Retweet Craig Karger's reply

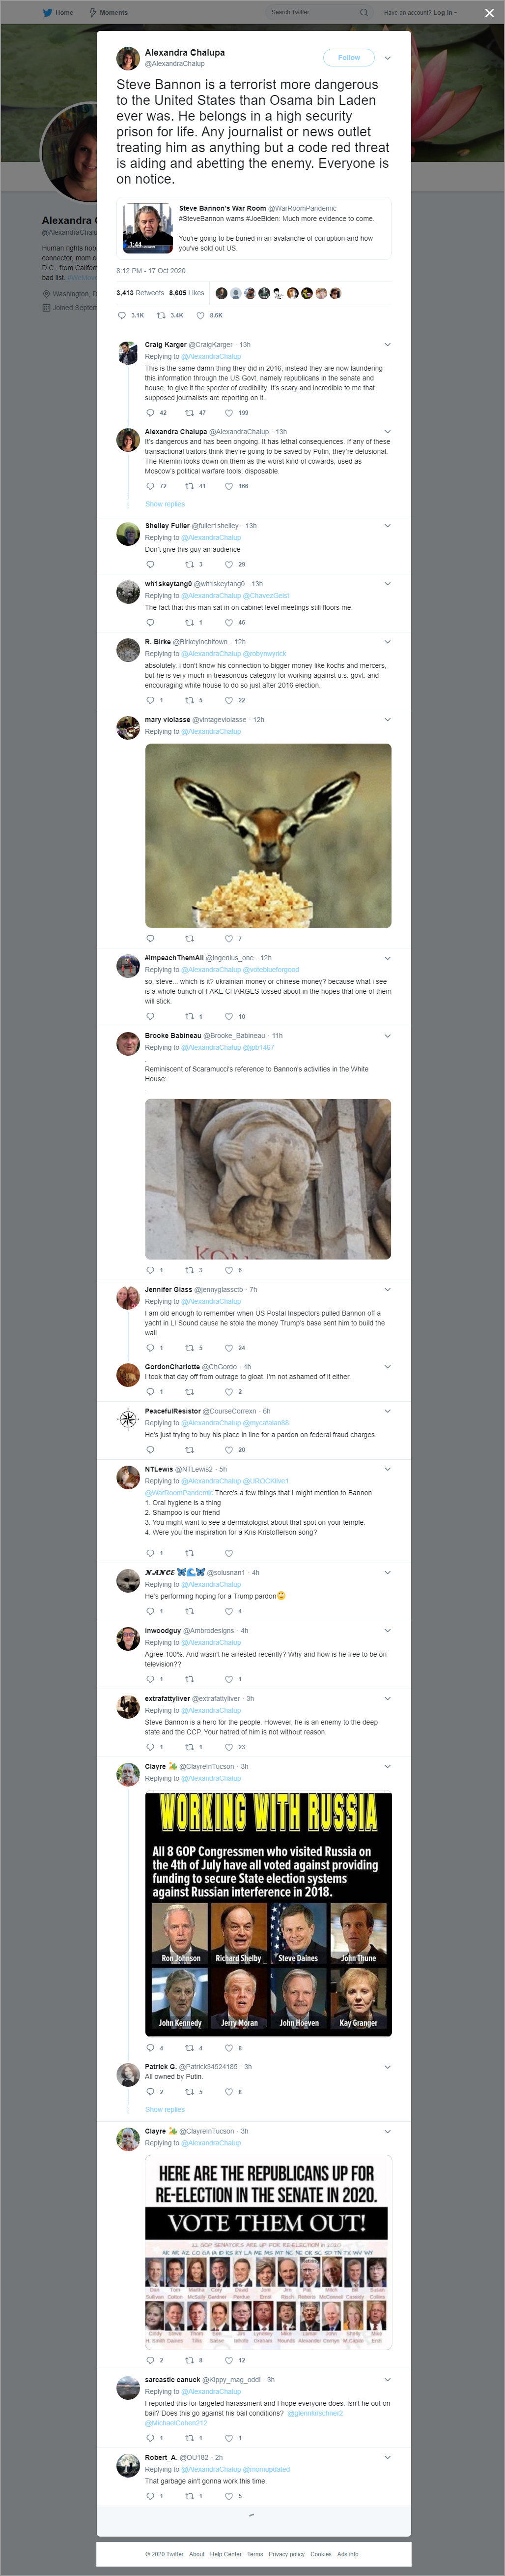(x=190, y=412)
